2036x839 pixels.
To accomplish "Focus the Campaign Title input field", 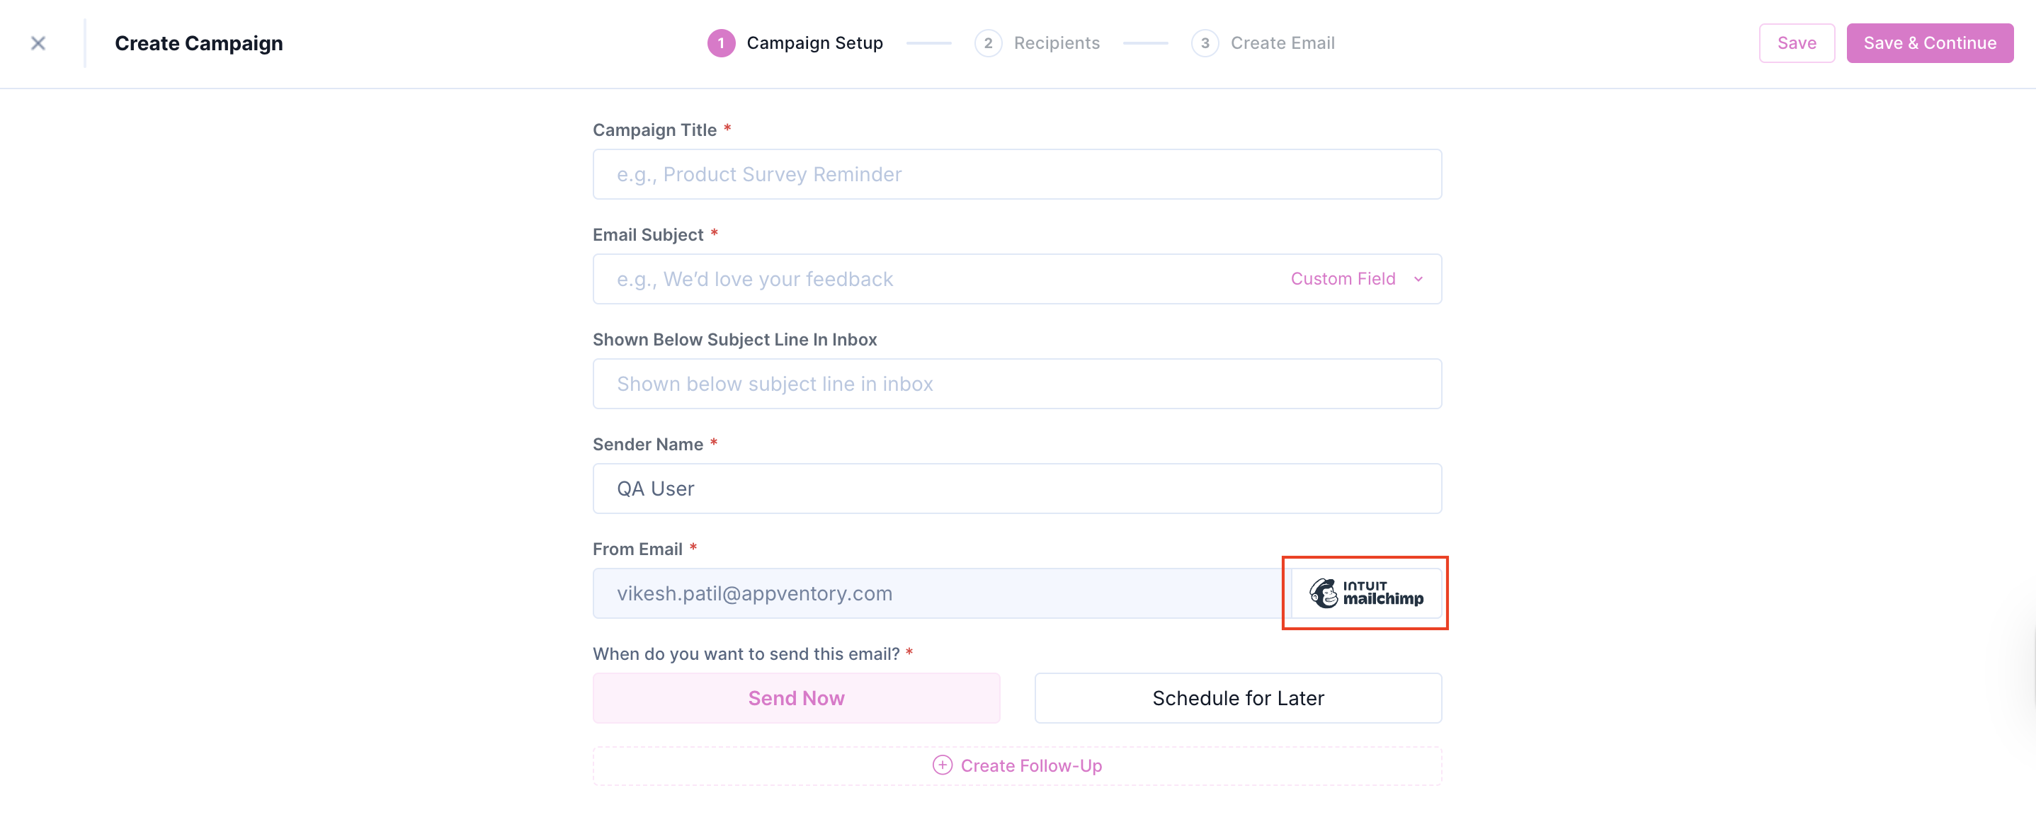I will coord(1016,175).
